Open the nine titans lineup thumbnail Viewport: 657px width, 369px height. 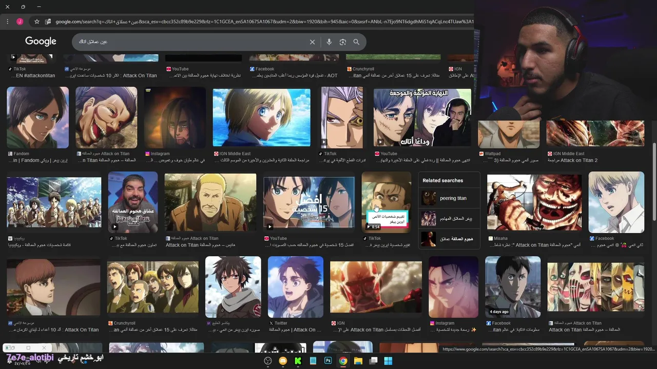pyautogui.click(x=596, y=287)
